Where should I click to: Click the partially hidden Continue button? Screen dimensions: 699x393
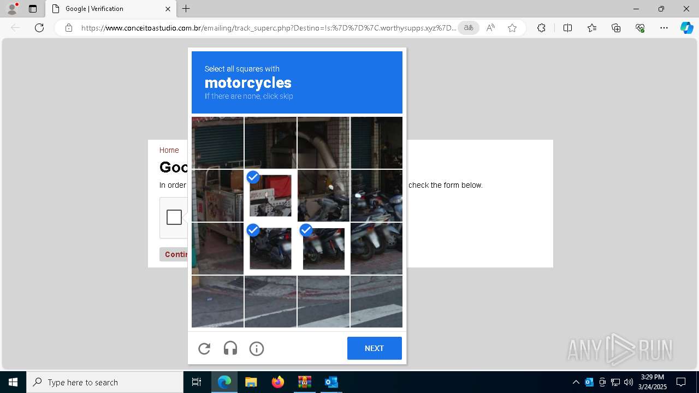tap(174, 254)
